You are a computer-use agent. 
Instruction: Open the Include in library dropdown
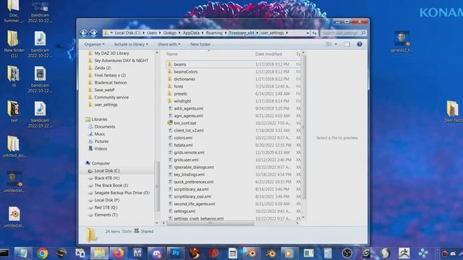[x=131, y=44]
